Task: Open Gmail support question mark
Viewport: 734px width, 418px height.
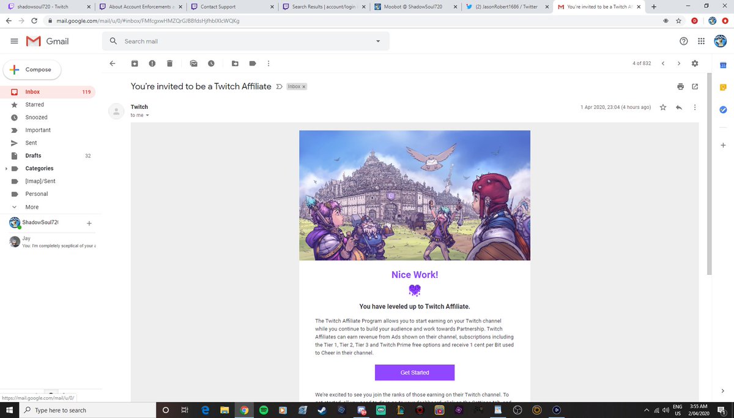Action: [x=684, y=41]
